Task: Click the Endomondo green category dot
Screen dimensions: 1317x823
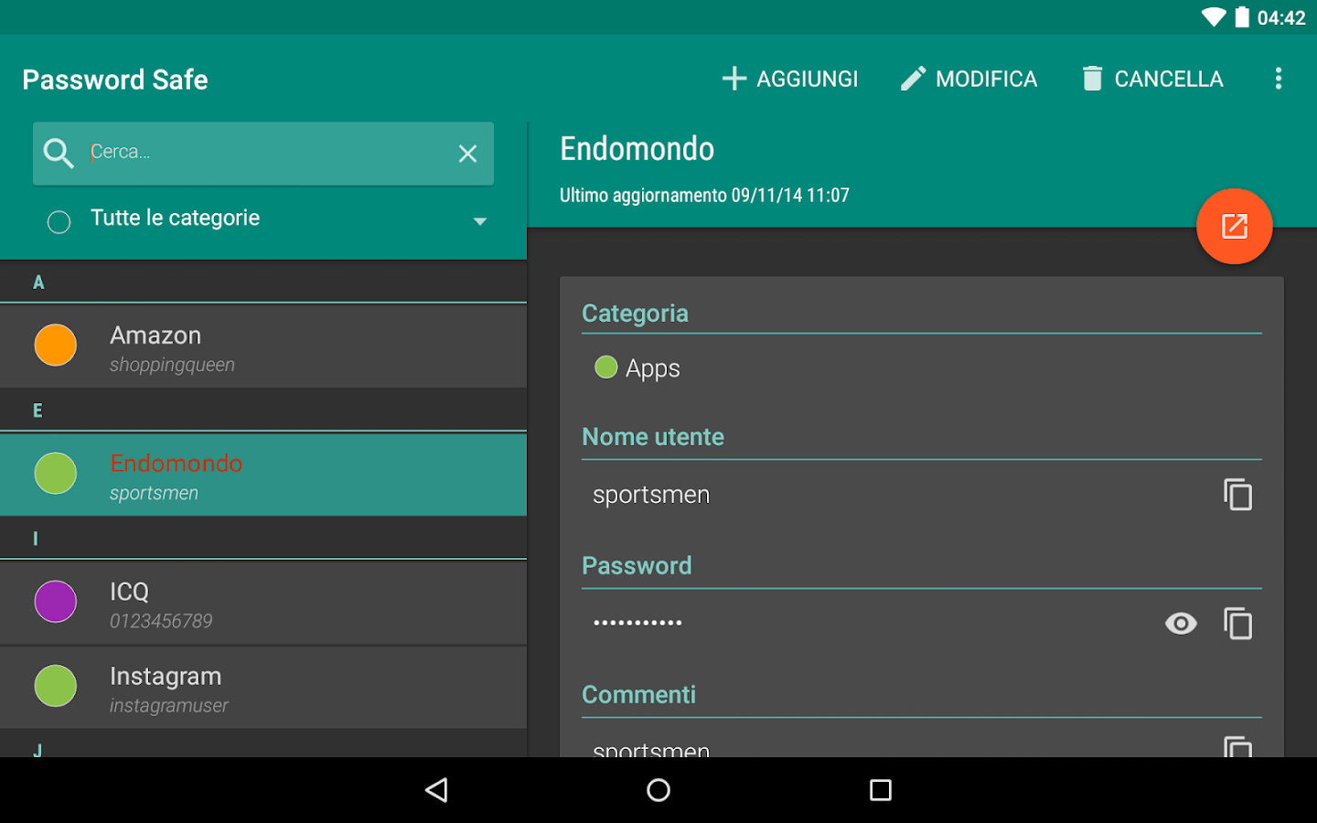Action: point(55,473)
